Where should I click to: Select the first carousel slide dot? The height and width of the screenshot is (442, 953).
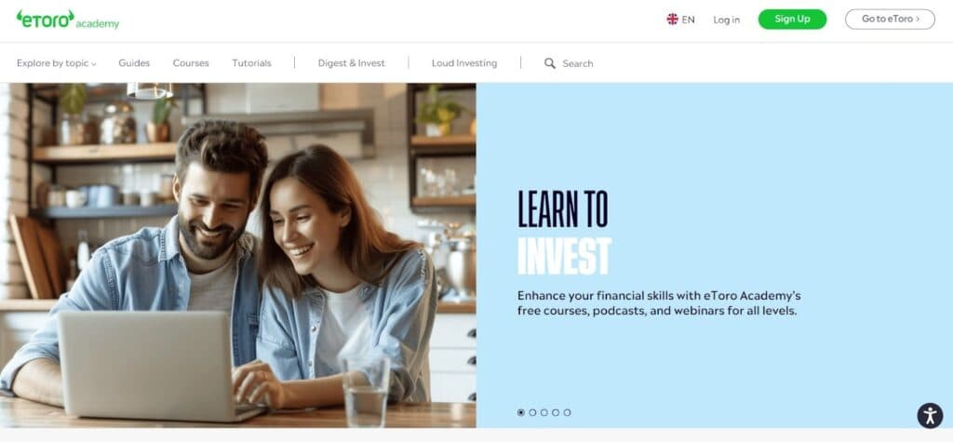[521, 412]
